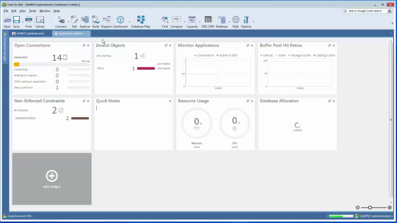This screenshot has height=223, width=397.
Task: Open the Find tool
Action: [x=164, y=22]
